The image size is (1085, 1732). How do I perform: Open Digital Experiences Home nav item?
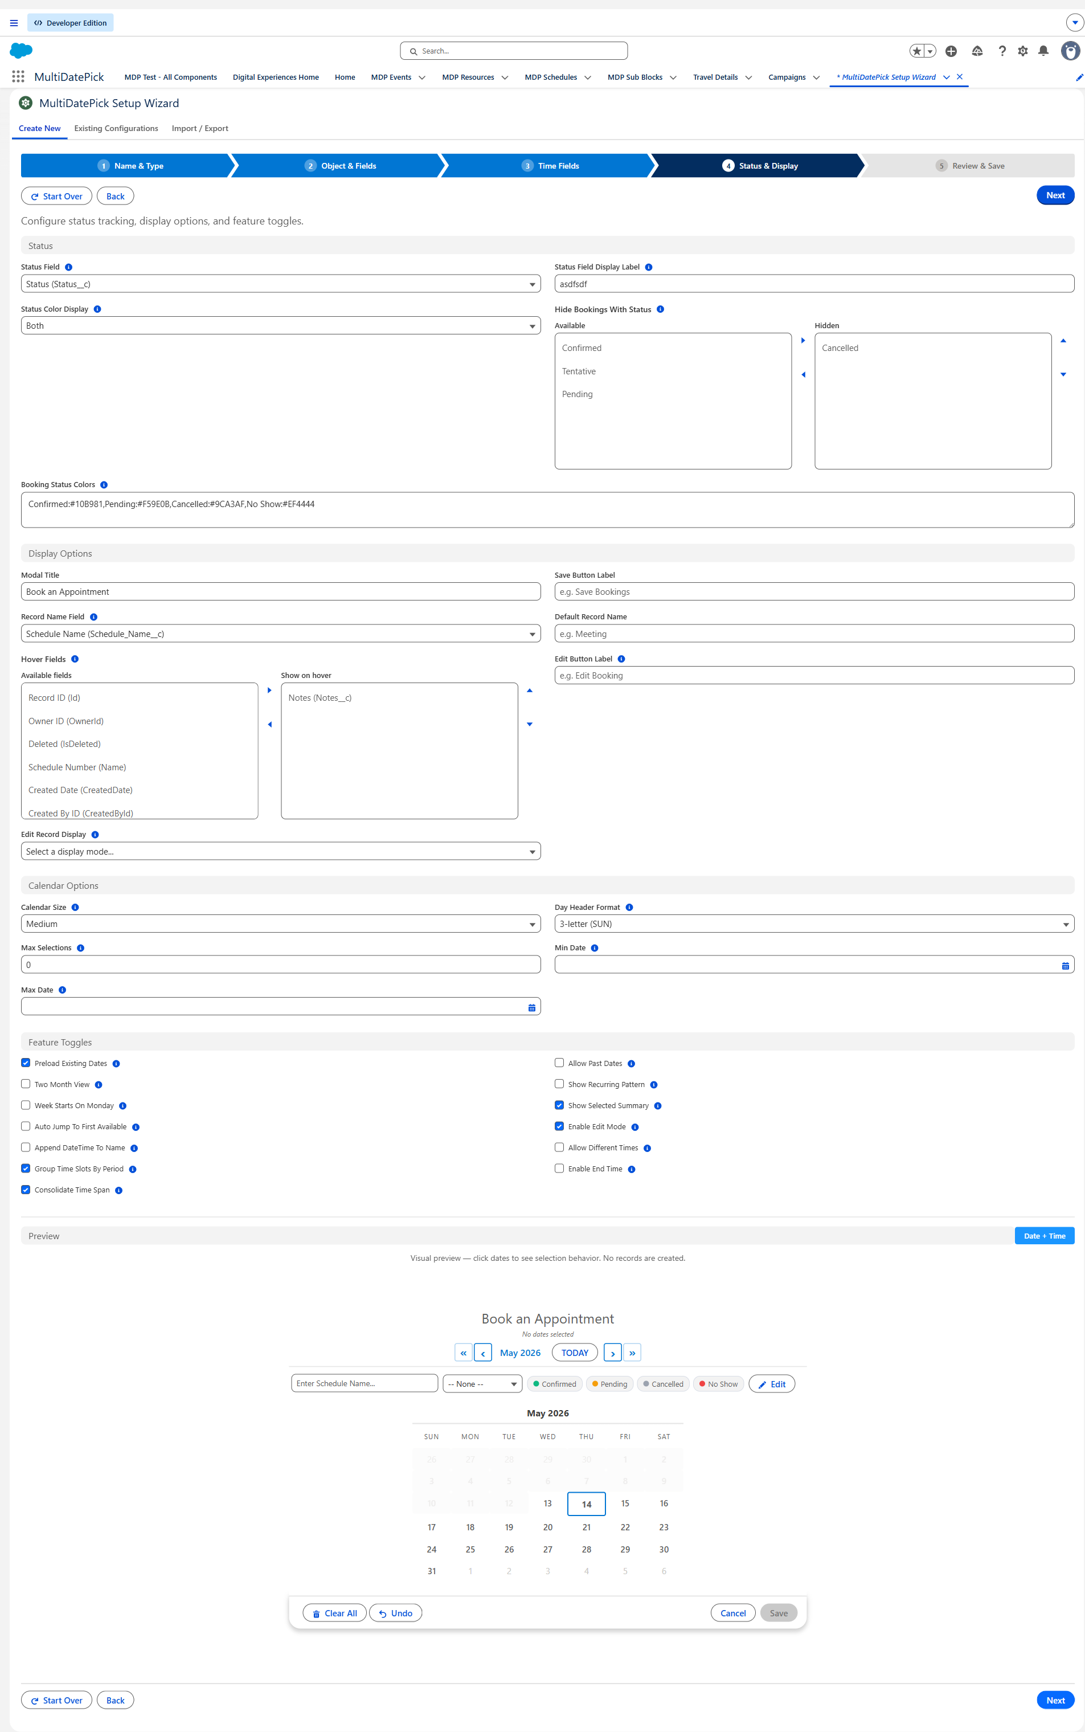coord(276,77)
